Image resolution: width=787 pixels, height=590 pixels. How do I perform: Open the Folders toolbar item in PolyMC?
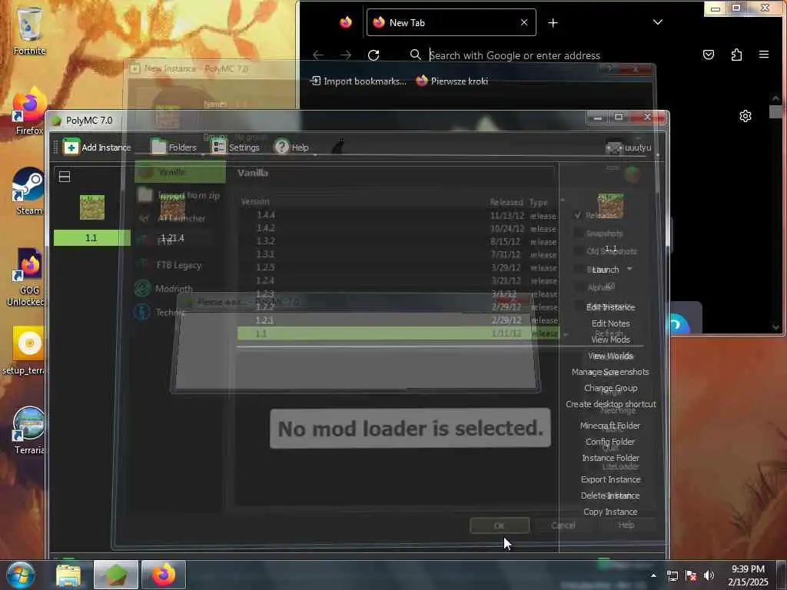point(174,147)
